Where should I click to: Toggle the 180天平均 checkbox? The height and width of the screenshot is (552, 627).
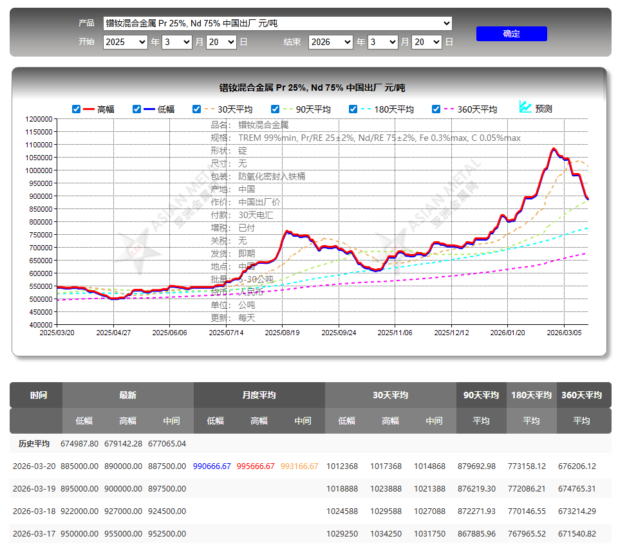[x=353, y=109]
